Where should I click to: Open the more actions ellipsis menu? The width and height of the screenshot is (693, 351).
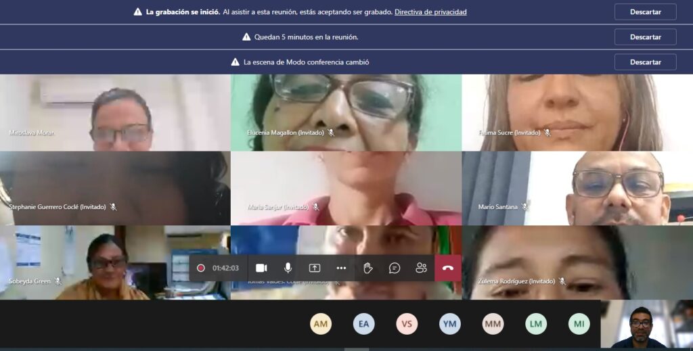[341, 268]
